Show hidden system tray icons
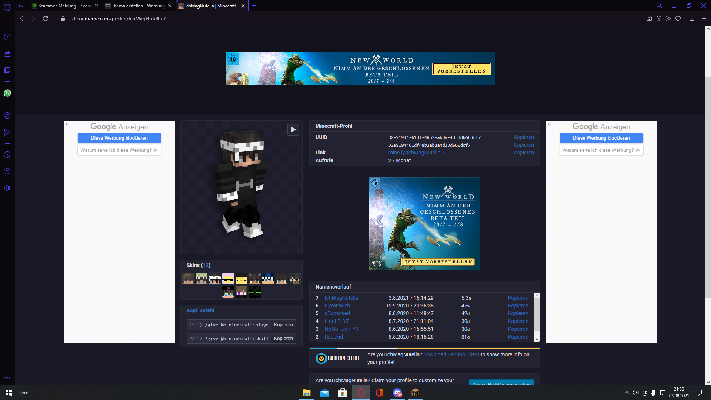Image resolution: width=711 pixels, height=400 pixels. [x=627, y=393]
